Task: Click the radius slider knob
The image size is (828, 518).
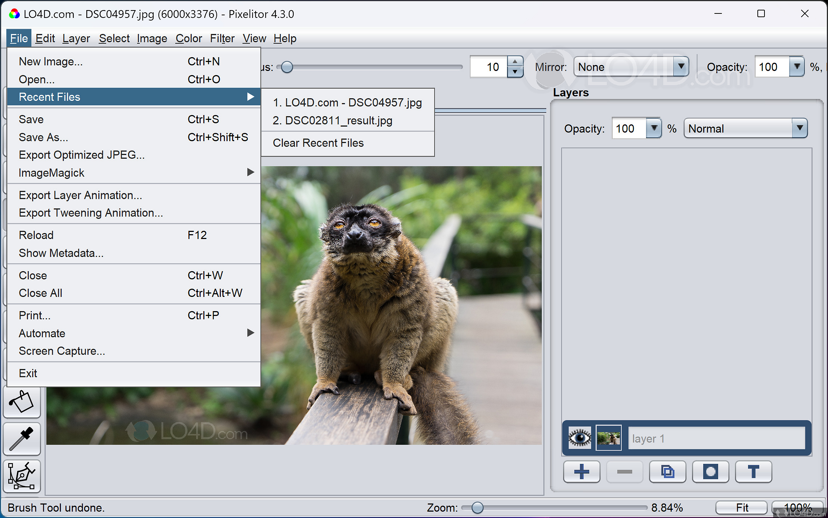Action: [x=287, y=67]
